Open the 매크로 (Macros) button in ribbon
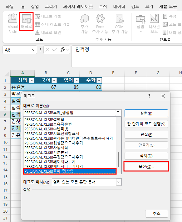Viewport: 182px width, 222px height. pyautogui.click(x=26, y=22)
